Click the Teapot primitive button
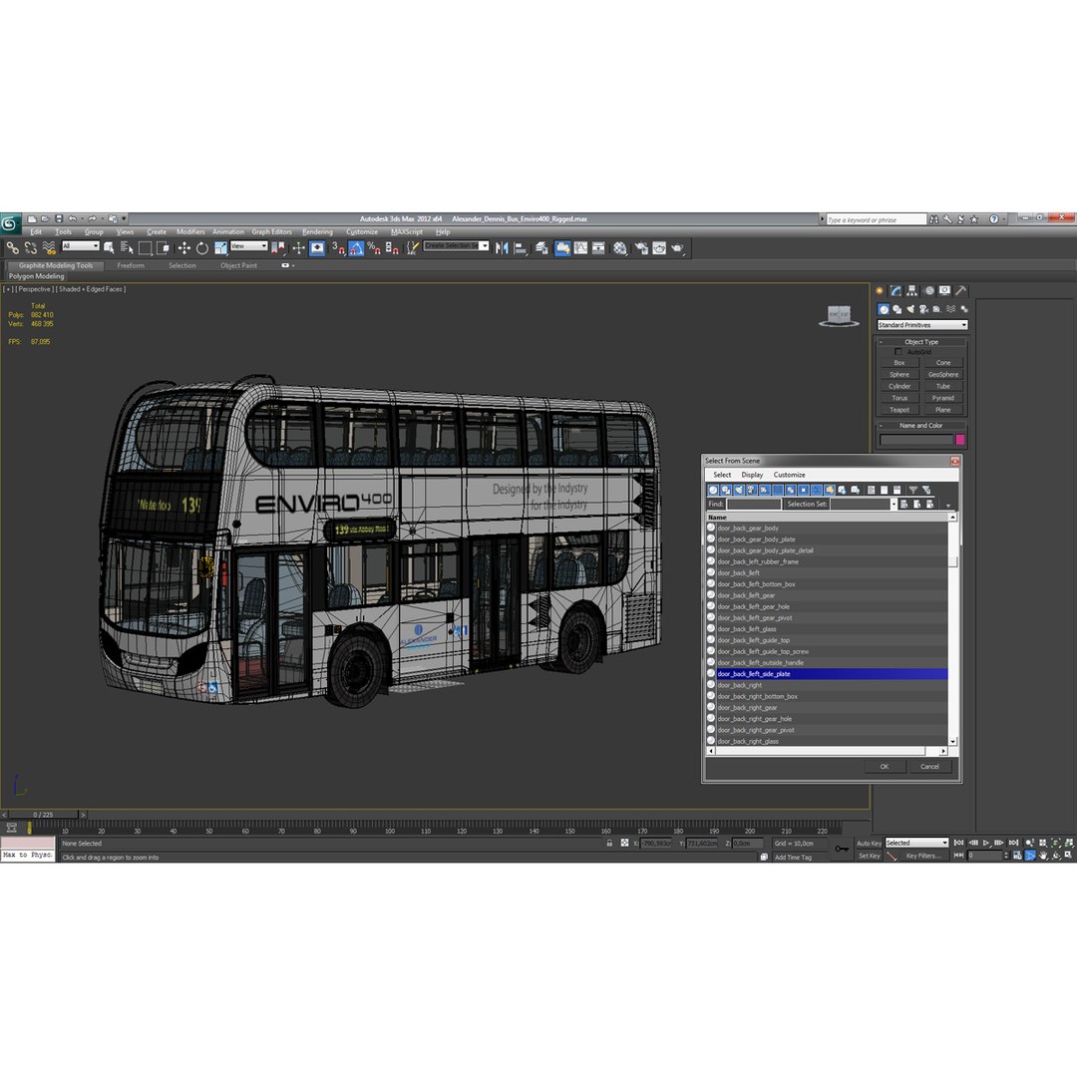The width and height of the screenshot is (1077, 1077). [x=899, y=410]
